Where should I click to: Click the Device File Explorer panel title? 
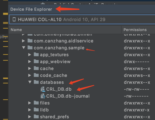pos(31,9)
